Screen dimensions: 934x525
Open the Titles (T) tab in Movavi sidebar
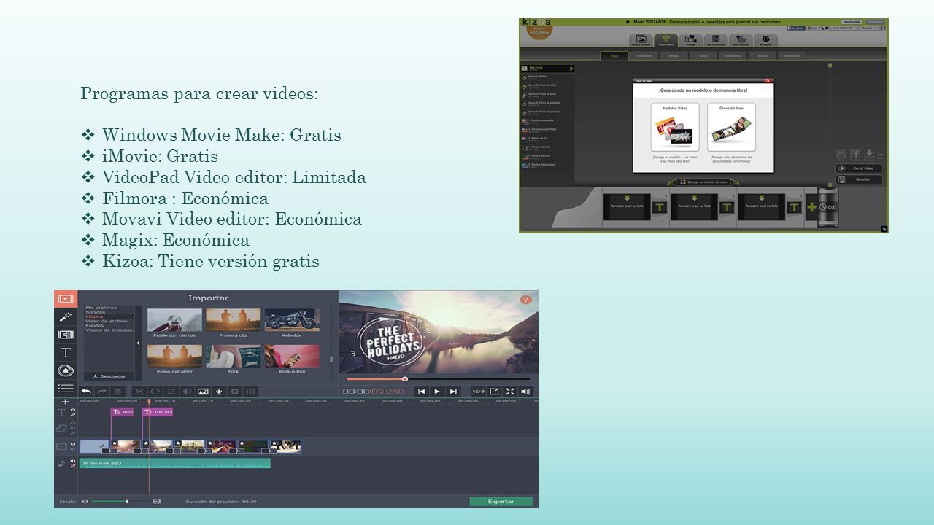pos(66,352)
